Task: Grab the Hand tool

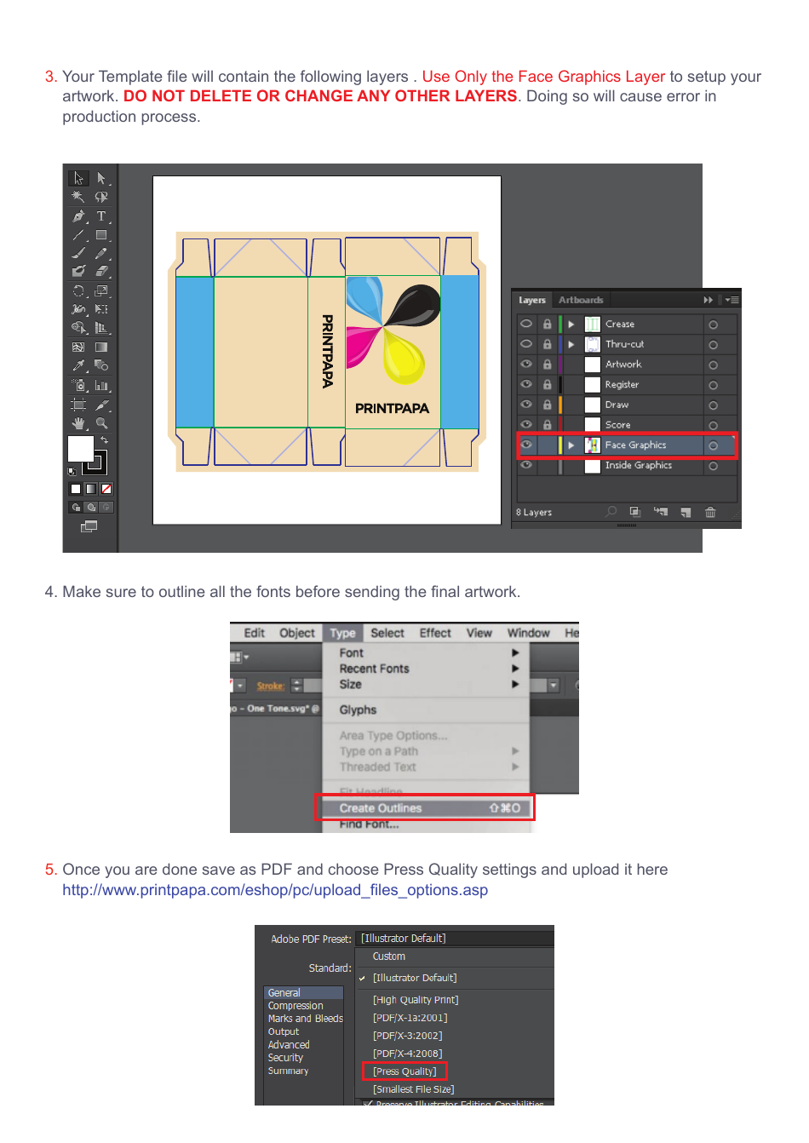Action: (78, 423)
